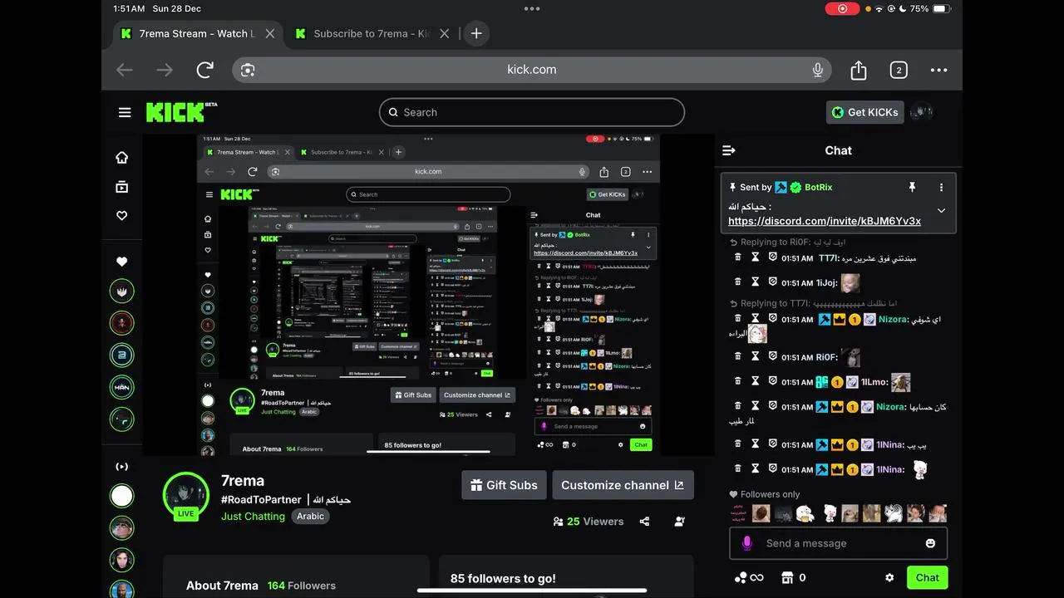Click Gift Subs button
Image resolution: width=1064 pixels, height=598 pixels.
[504, 485]
